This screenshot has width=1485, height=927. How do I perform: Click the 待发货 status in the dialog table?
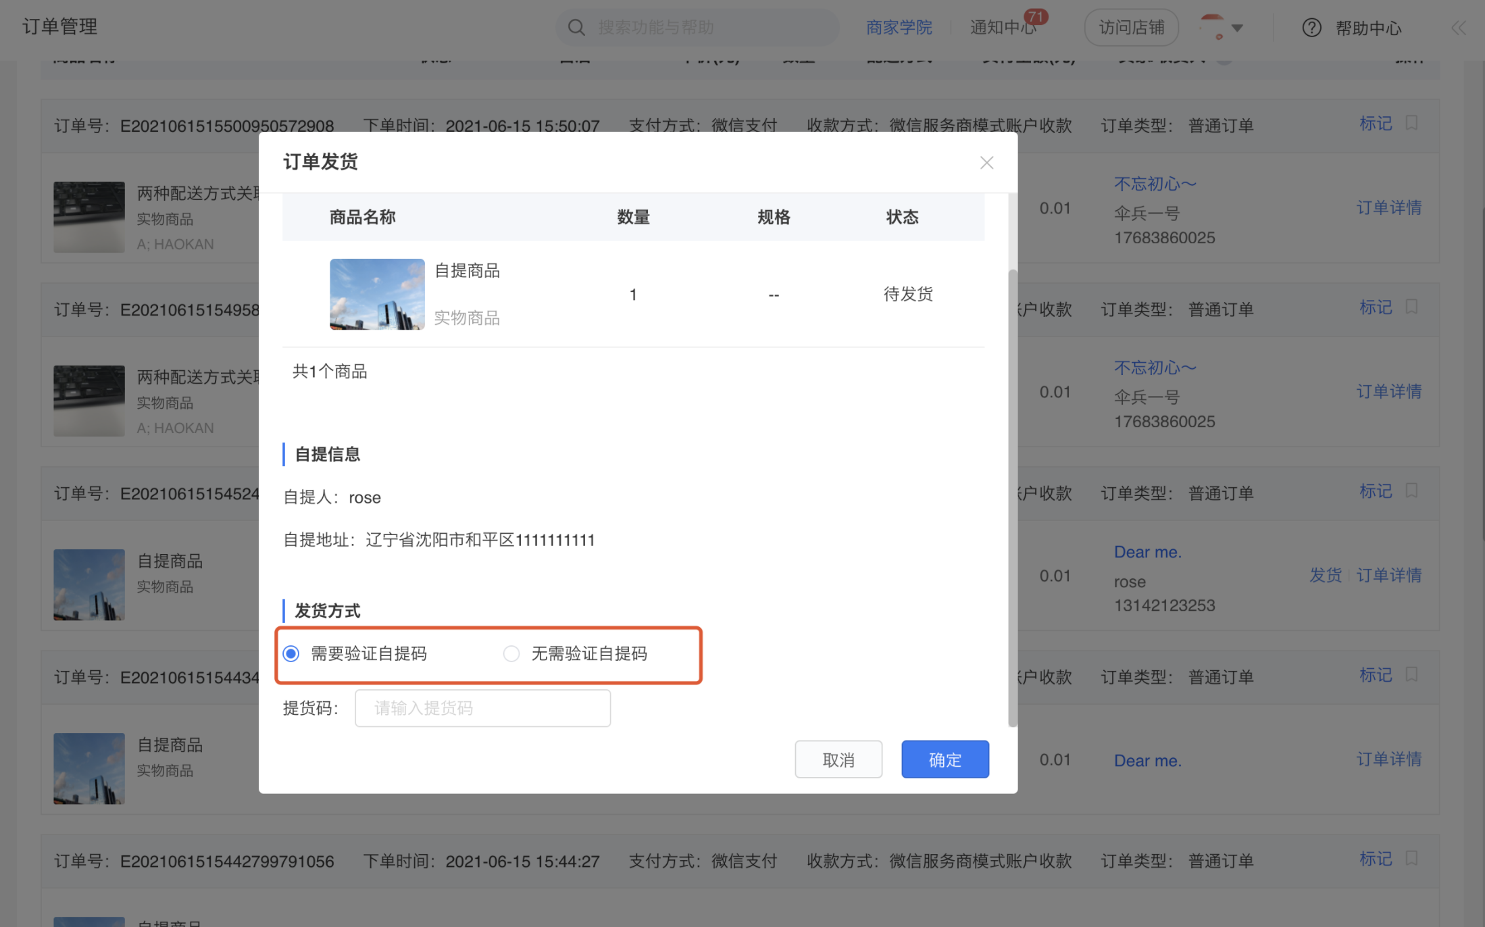click(x=908, y=294)
